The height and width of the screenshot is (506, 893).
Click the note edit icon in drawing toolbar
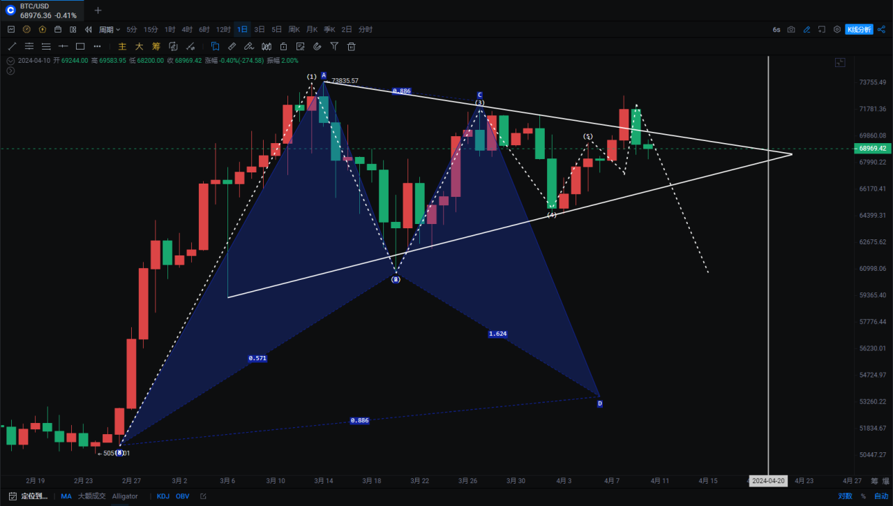301,47
